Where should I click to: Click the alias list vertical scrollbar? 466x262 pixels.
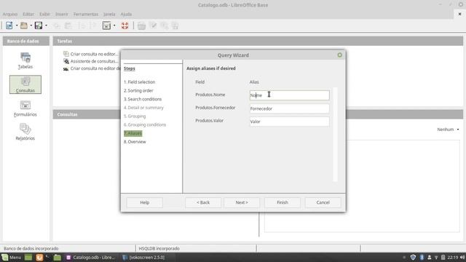tap(335, 134)
